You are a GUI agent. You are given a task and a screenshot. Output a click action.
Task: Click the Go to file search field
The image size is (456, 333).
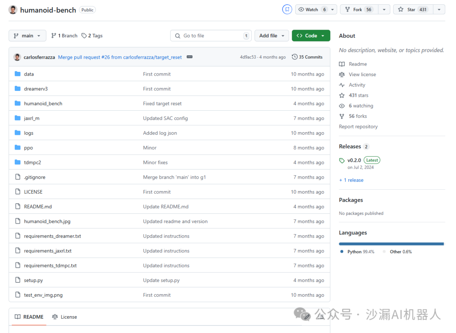click(x=211, y=35)
